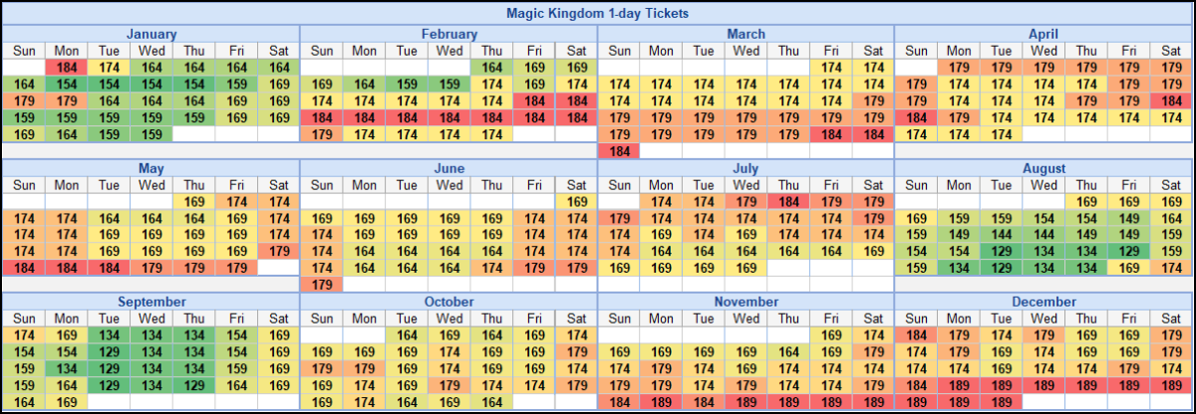
Task: Click the October month header
Action: tap(448, 302)
